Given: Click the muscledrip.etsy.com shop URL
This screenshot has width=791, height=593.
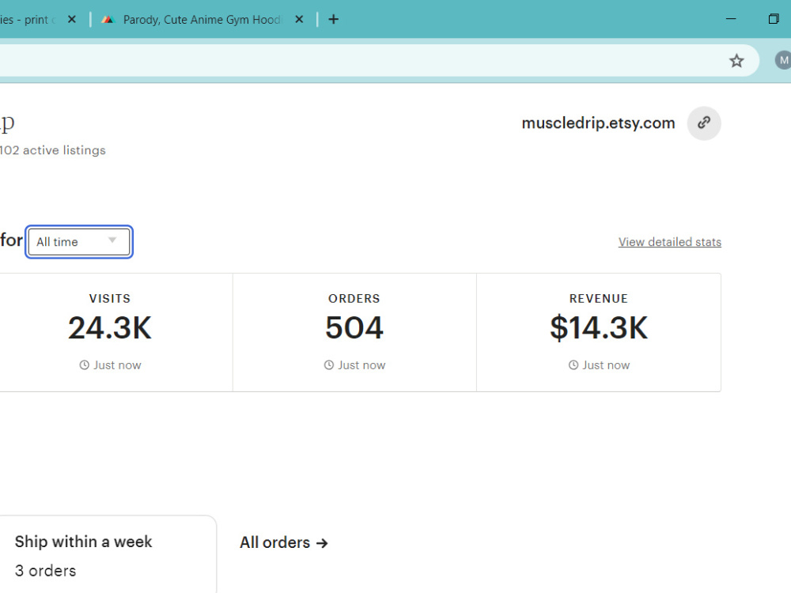Looking at the screenshot, I should click(598, 123).
